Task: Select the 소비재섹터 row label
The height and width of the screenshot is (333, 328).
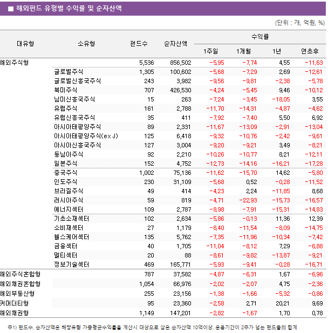Action: 69,228
